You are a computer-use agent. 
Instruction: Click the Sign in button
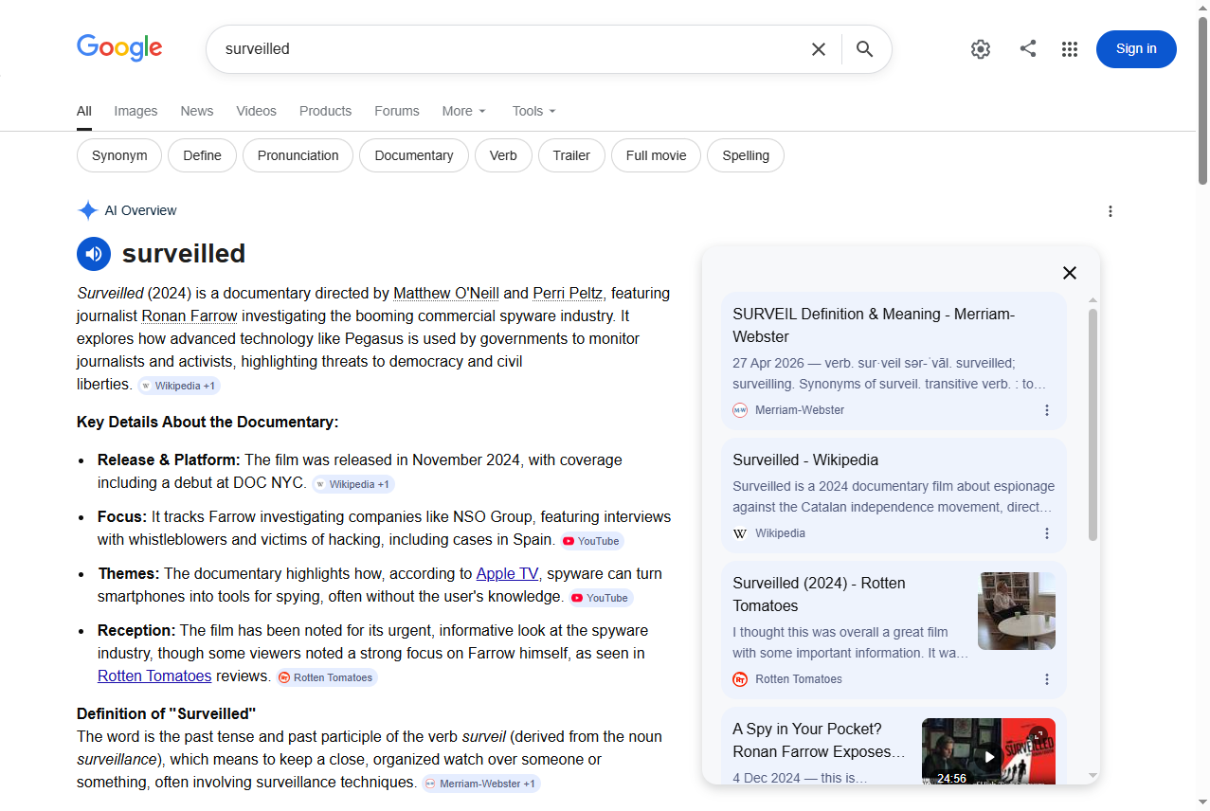point(1135,49)
